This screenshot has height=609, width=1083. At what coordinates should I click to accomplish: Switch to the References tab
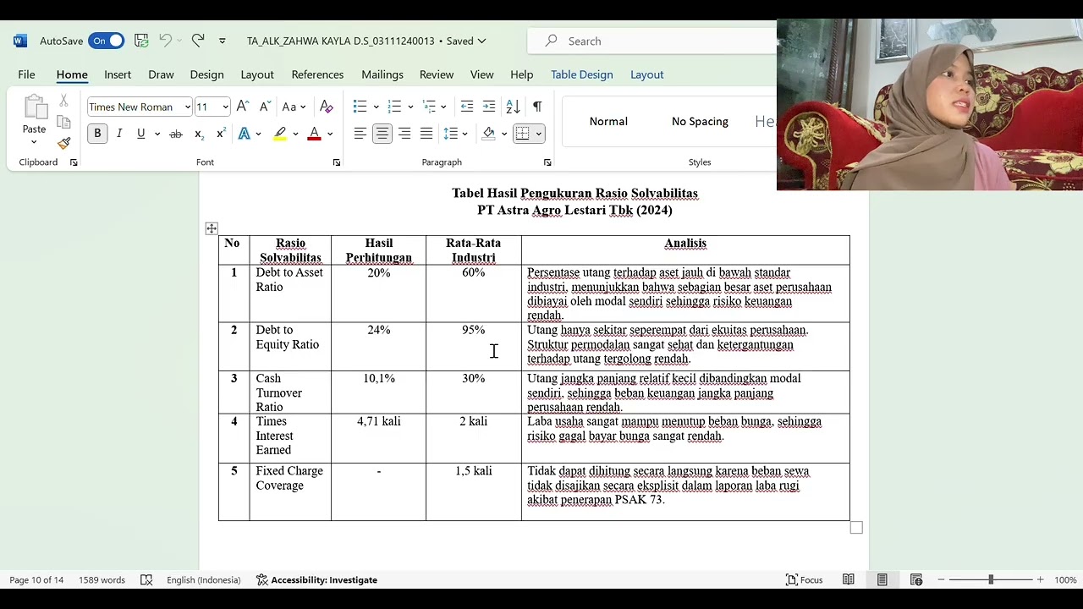(317, 74)
